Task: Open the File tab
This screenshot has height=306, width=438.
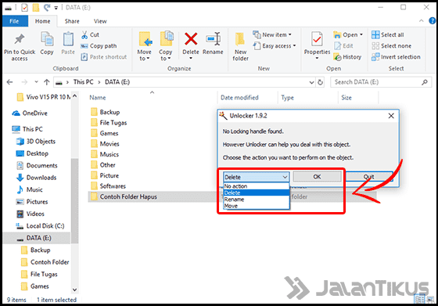Action: [x=15, y=21]
